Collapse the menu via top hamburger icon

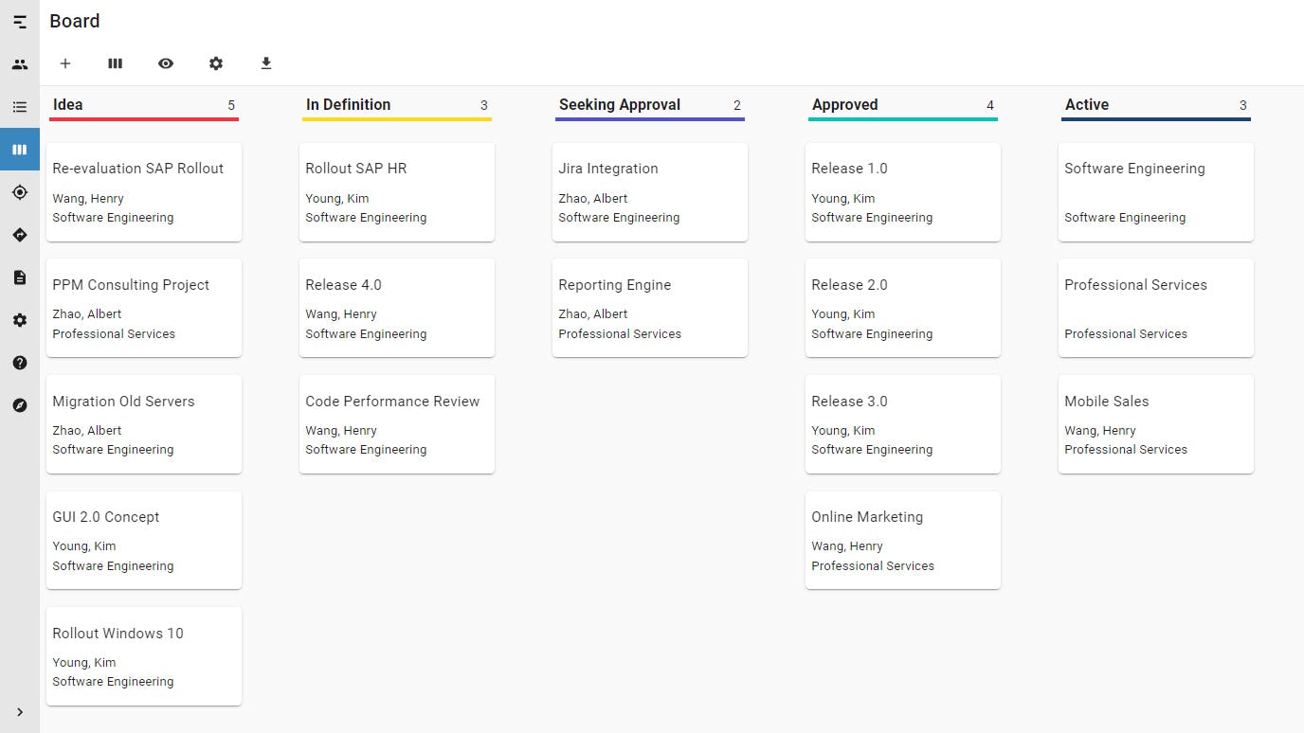tap(20, 22)
